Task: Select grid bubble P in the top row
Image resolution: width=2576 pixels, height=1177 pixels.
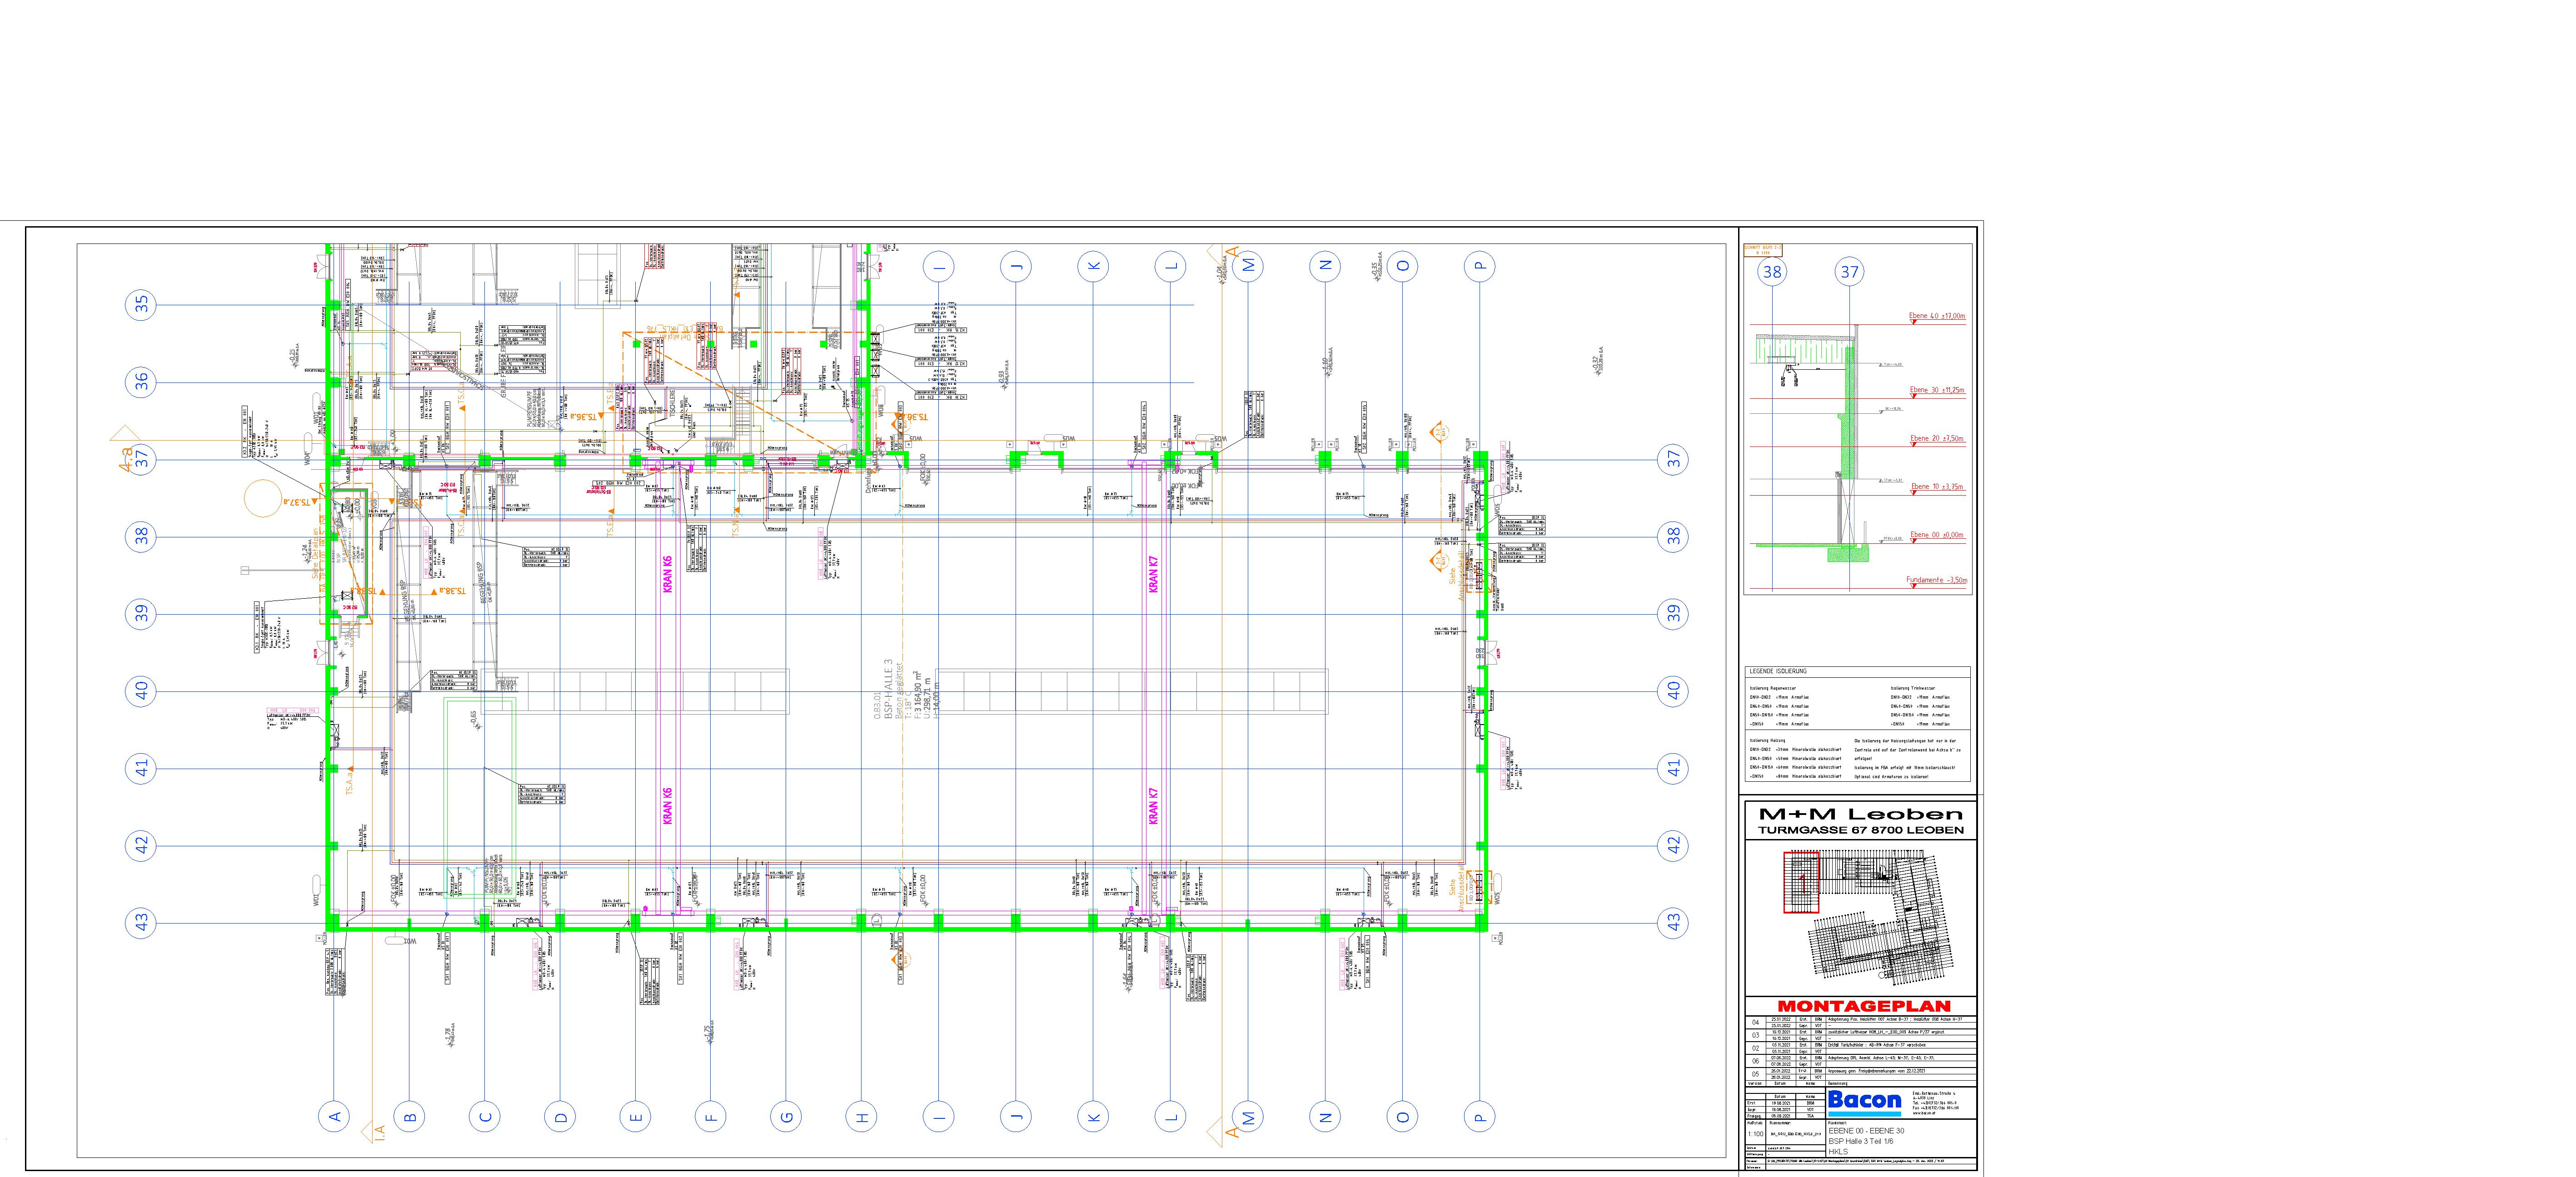Action: [1480, 266]
